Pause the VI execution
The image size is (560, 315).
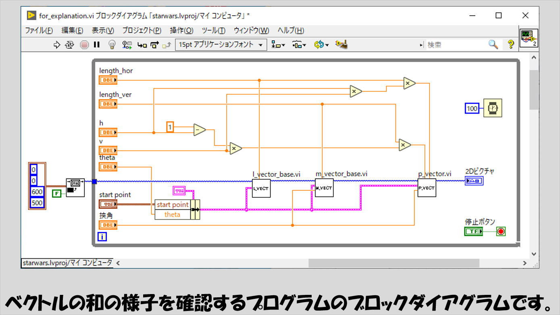tap(97, 45)
